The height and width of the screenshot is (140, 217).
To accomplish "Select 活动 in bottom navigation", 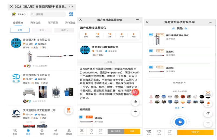I will (56, 132).
